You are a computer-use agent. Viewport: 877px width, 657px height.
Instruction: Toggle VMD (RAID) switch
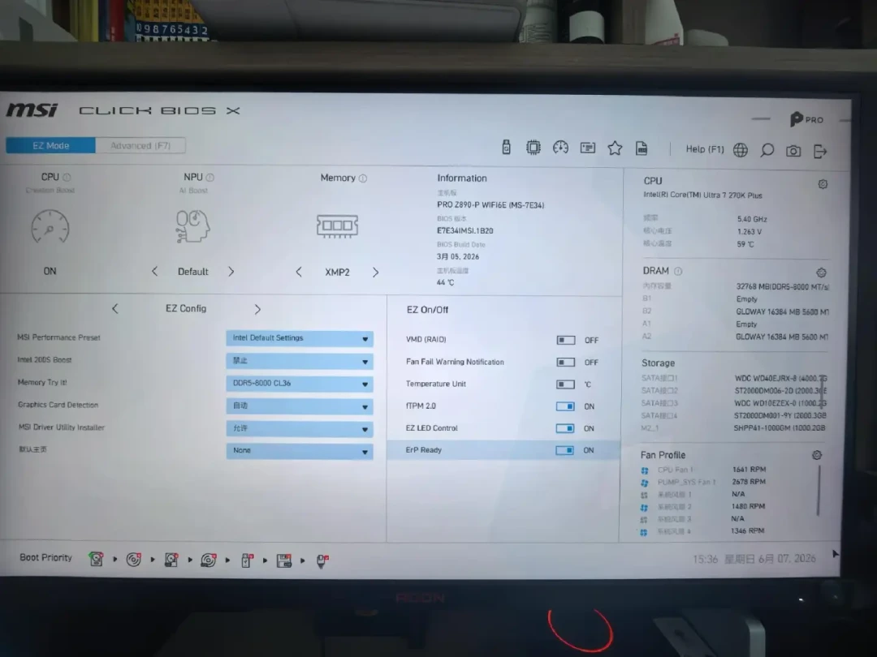coord(565,340)
